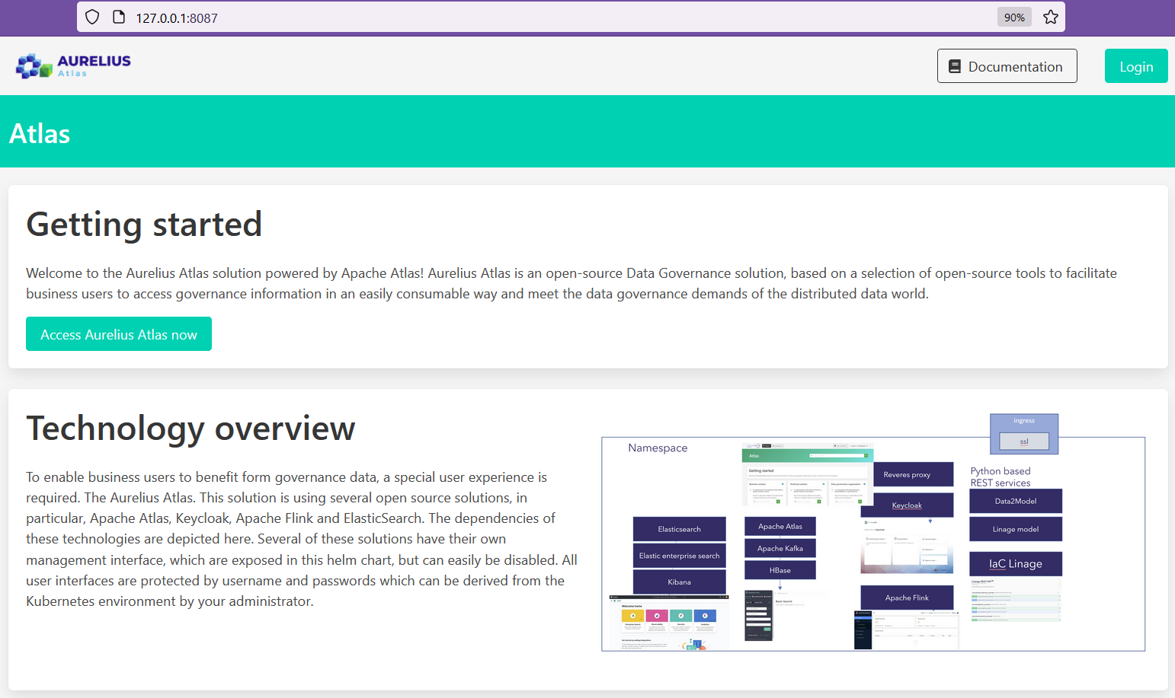This screenshot has height=698, width=1175.
Task: Click the ingress label in the diagram
Action: (x=1024, y=421)
